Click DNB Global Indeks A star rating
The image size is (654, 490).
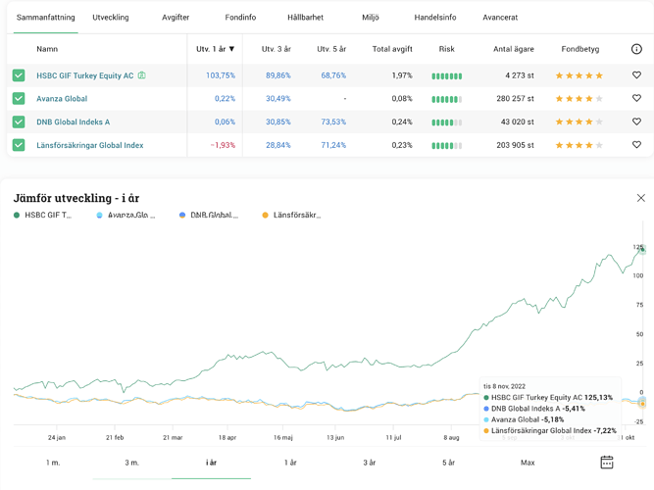(x=579, y=122)
